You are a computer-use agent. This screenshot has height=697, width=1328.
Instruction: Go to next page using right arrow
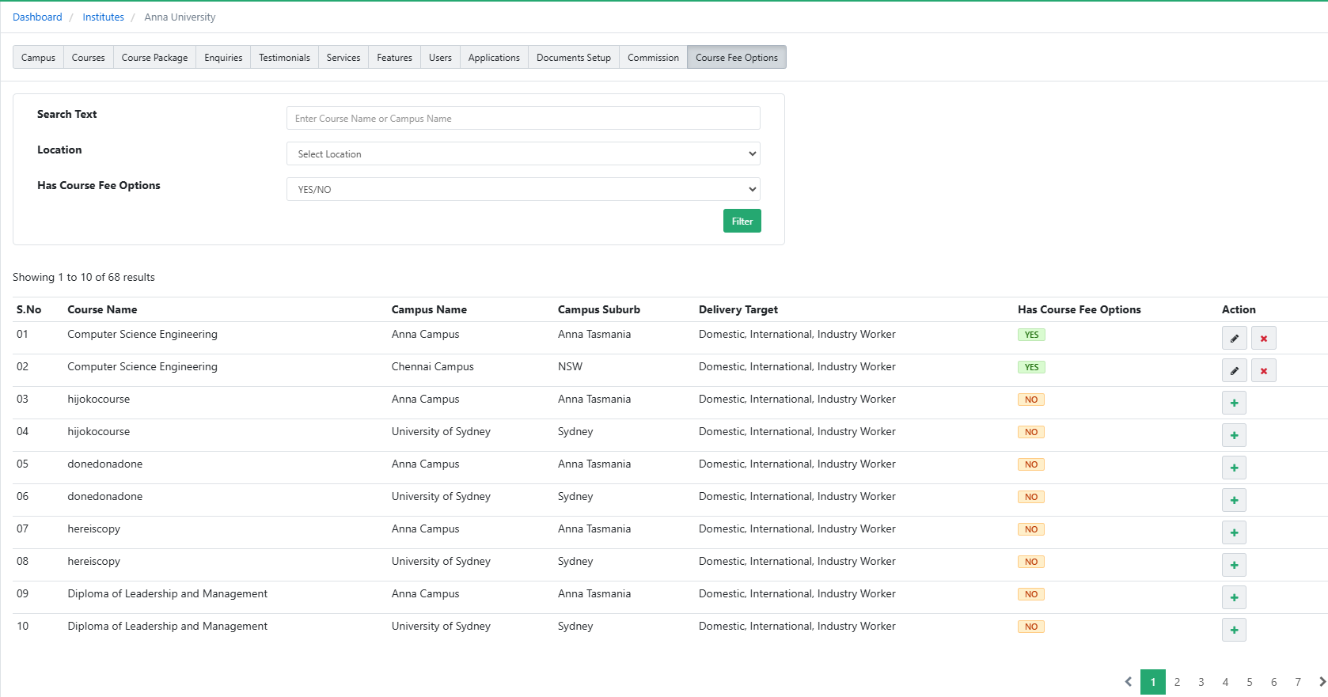[1321, 682]
